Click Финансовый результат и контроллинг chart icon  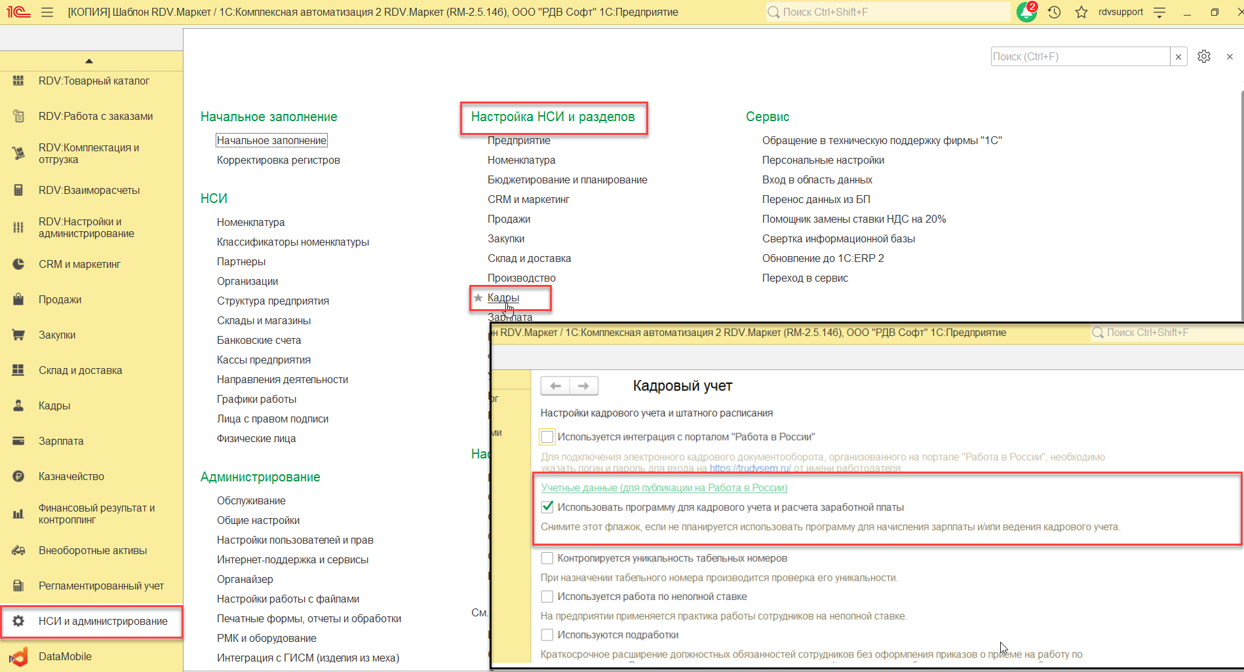click(18, 513)
